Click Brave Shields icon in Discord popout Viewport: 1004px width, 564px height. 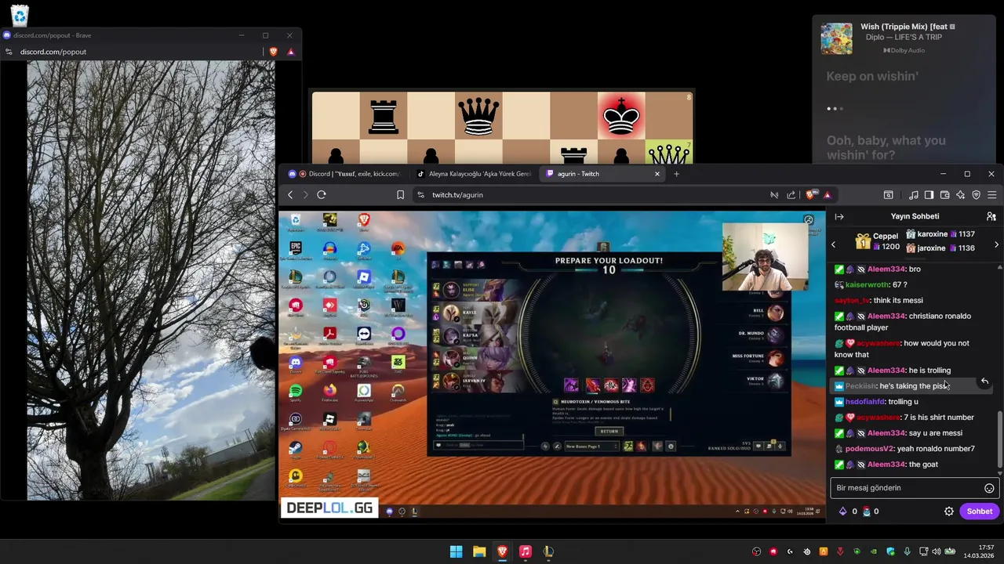point(273,52)
